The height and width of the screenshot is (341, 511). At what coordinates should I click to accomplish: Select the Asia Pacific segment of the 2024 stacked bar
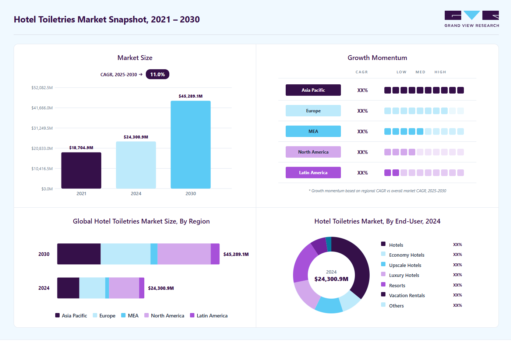coord(68,288)
